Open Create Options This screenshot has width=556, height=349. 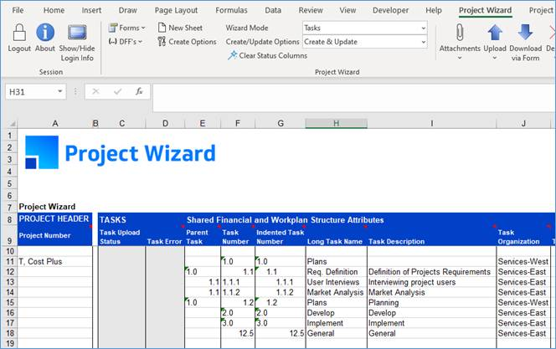point(186,42)
